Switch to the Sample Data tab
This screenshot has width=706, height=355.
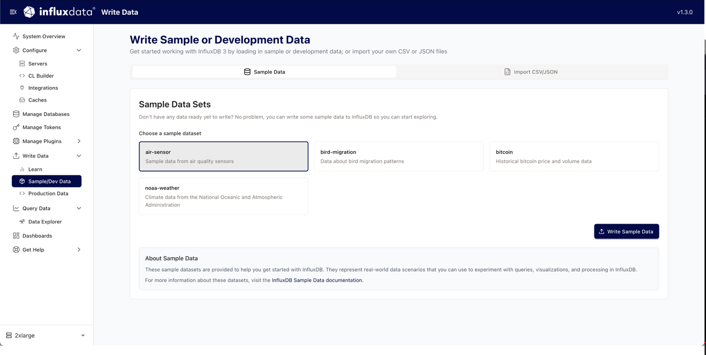(x=264, y=72)
